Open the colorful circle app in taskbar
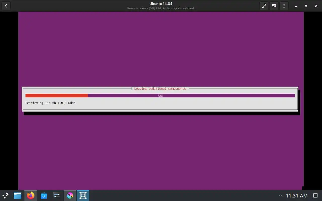The width and height of the screenshot is (322, 201). [70, 195]
